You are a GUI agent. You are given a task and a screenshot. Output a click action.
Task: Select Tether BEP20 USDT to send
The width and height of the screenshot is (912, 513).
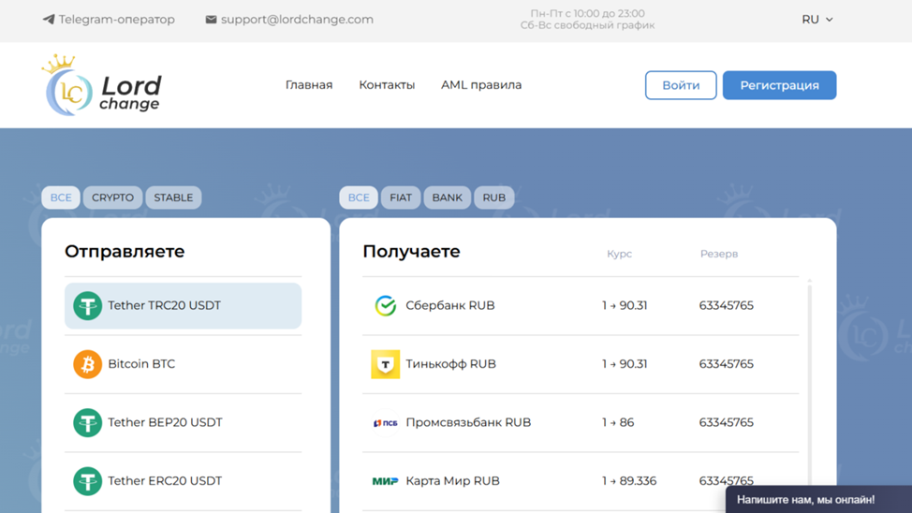(184, 423)
